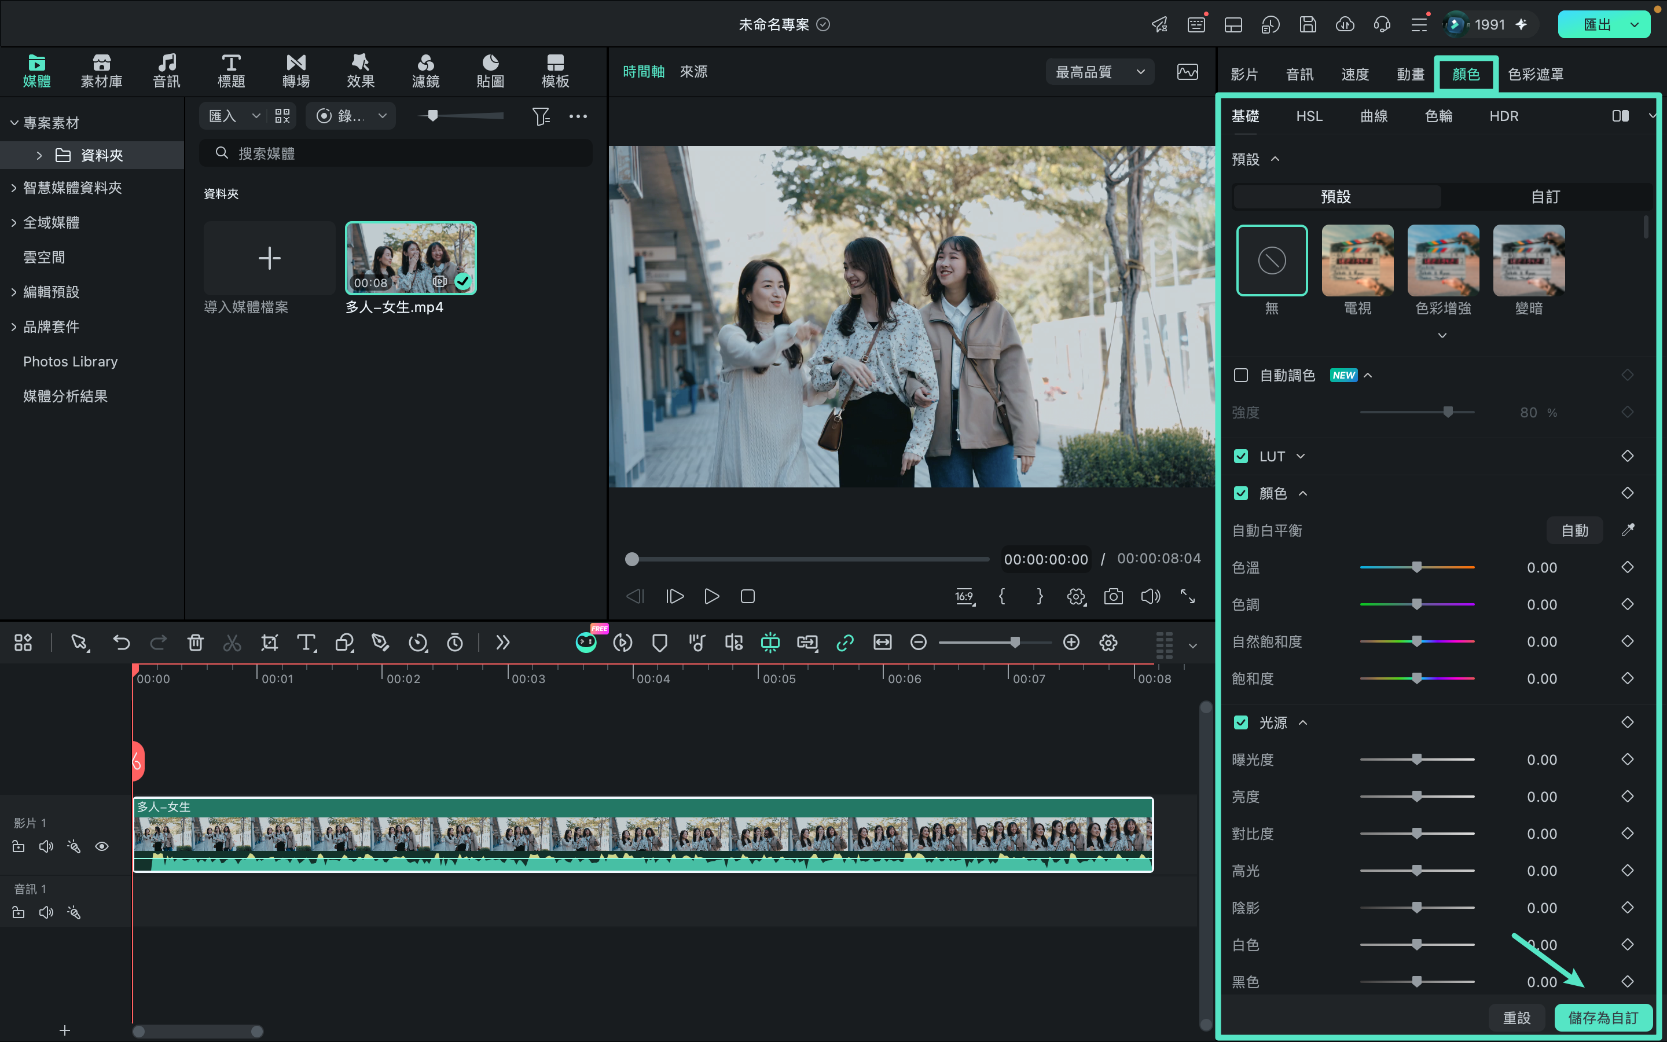This screenshot has width=1667, height=1042.
Task: Click the speed icon in timeline toolbar
Action: [x=417, y=643]
